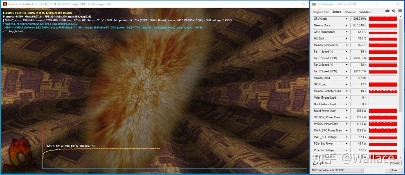Expand the Fan 1 Speed (%) dropdown
Viewport: 405px width, 175px height.
click(346, 51)
